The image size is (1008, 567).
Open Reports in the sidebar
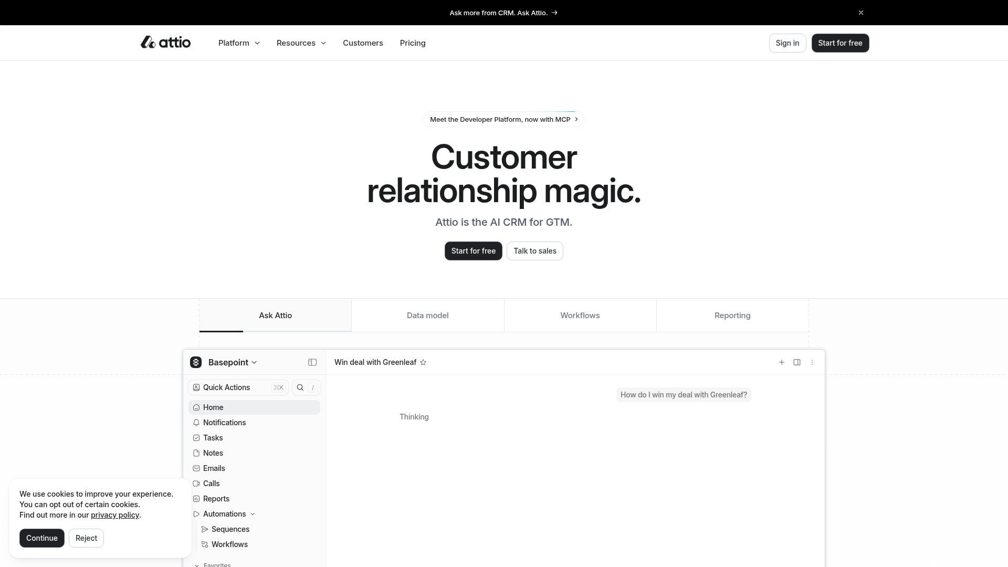pos(216,499)
